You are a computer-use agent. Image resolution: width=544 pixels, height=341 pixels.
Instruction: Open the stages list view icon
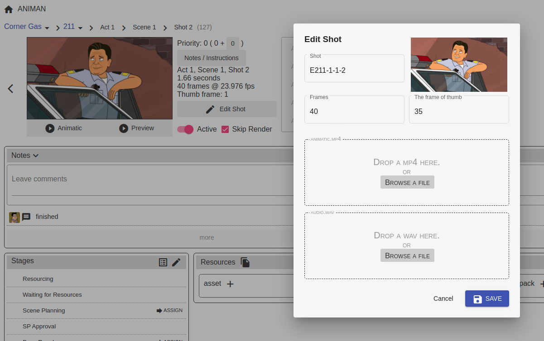coord(163,262)
